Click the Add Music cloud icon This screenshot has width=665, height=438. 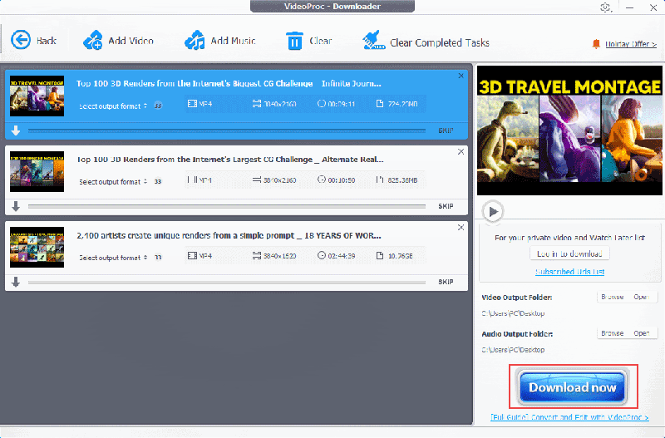[195, 40]
